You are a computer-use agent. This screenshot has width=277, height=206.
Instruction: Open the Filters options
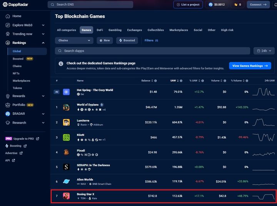tap(151, 41)
